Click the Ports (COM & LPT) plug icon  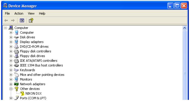pyautogui.click(x=16, y=98)
